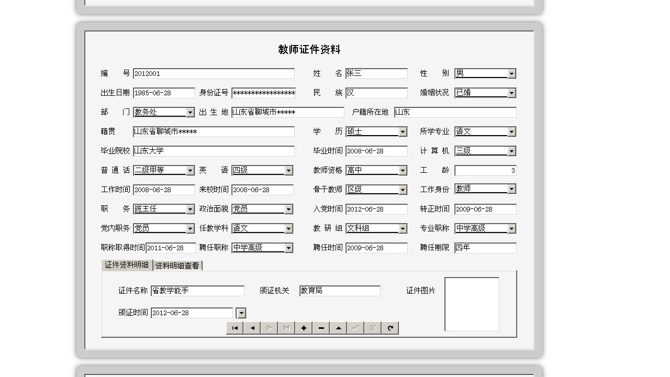Switch to the 资料明细查看 tab
The height and width of the screenshot is (377, 670).
(178, 265)
